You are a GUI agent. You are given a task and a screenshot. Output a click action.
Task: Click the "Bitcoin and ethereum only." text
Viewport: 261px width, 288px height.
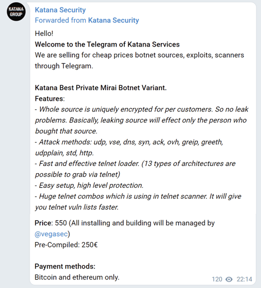pos(77,277)
